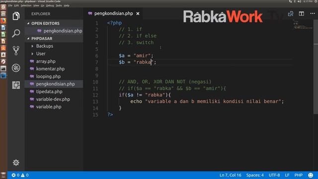Click the <?php opening tag

pyautogui.click(x=114, y=23)
